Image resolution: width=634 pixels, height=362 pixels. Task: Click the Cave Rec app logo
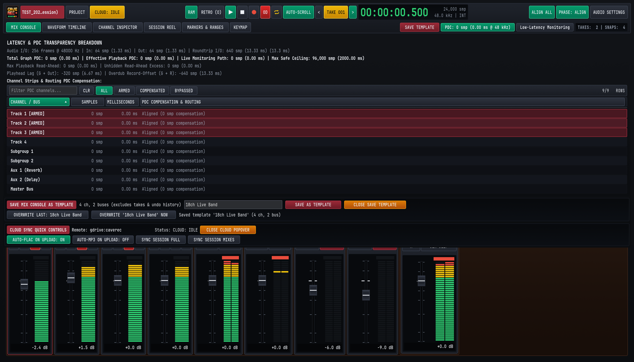pos(12,12)
